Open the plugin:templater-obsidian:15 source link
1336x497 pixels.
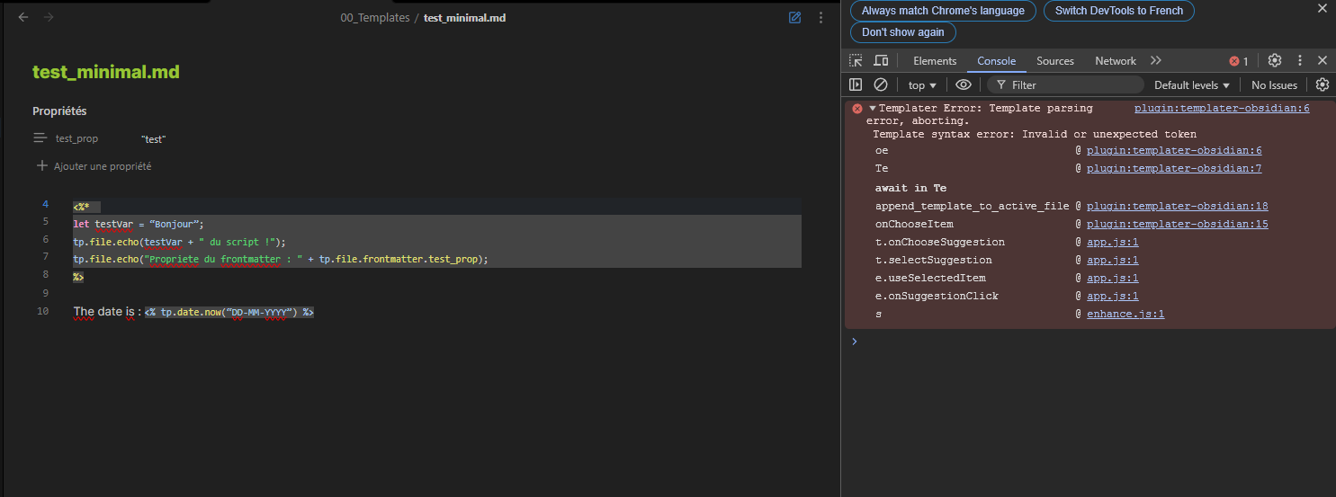pyautogui.click(x=1178, y=225)
